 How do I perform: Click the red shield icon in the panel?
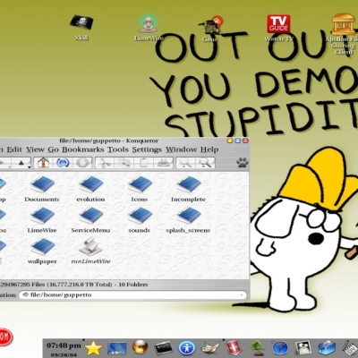[233, 348]
